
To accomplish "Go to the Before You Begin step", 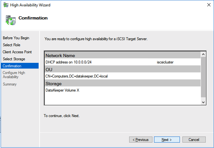I will [x=16, y=38].
